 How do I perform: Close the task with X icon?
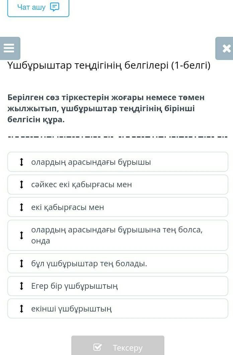coord(225,48)
